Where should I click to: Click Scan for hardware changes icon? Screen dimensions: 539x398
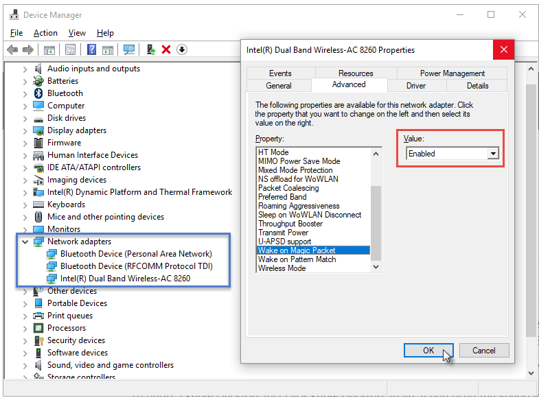point(128,49)
